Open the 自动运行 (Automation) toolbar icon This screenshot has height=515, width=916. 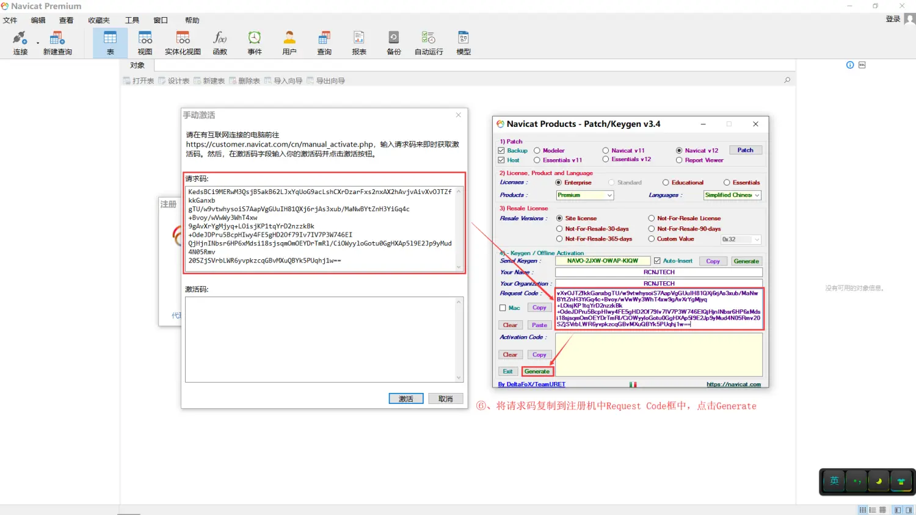[429, 43]
